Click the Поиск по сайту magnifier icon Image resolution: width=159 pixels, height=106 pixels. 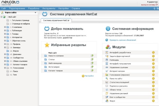pyautogui.click(x=107, y=79)
